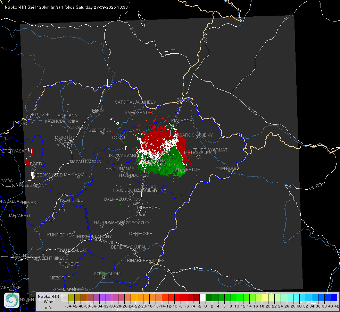Select the FEHÉRGYARMAT label
Viewport: 340px width, 312px height.
pyautogui.click(x=210, y=150)
